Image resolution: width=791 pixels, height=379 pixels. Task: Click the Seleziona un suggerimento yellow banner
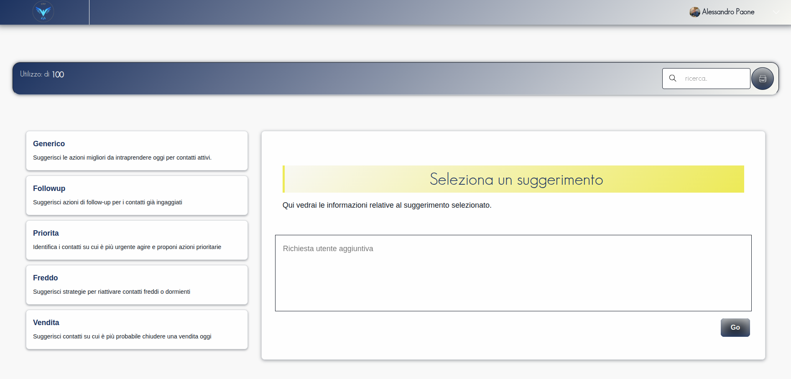(x=513, y=179)
